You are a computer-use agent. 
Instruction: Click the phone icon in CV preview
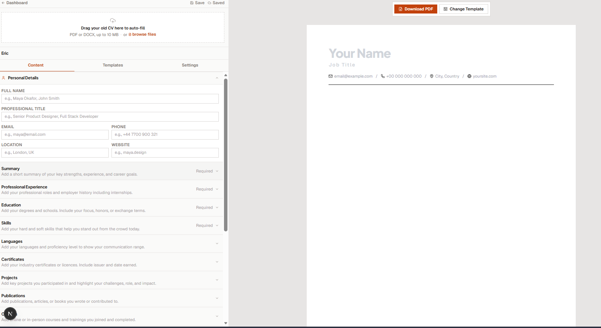(383, 76)
